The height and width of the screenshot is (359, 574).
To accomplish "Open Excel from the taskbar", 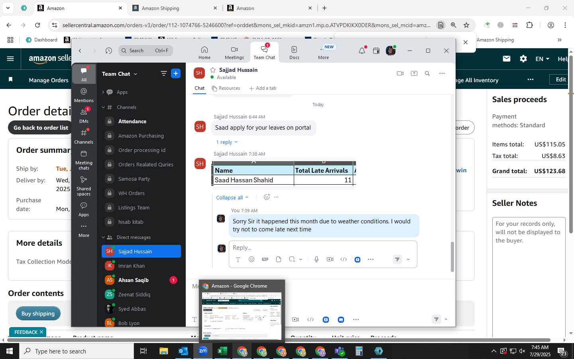I will (x=222, y=351).
